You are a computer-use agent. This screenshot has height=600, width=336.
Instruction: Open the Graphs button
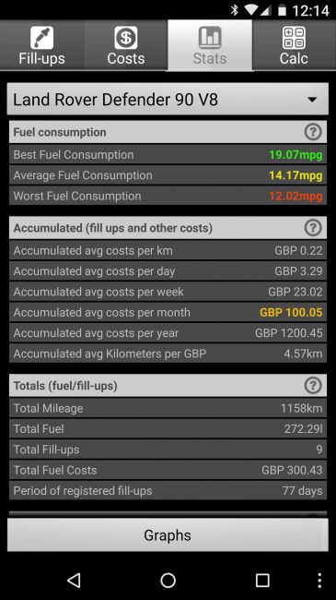point(168,535)
